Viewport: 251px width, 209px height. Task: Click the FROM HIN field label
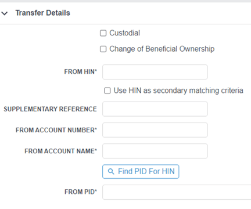coord(81,72)
